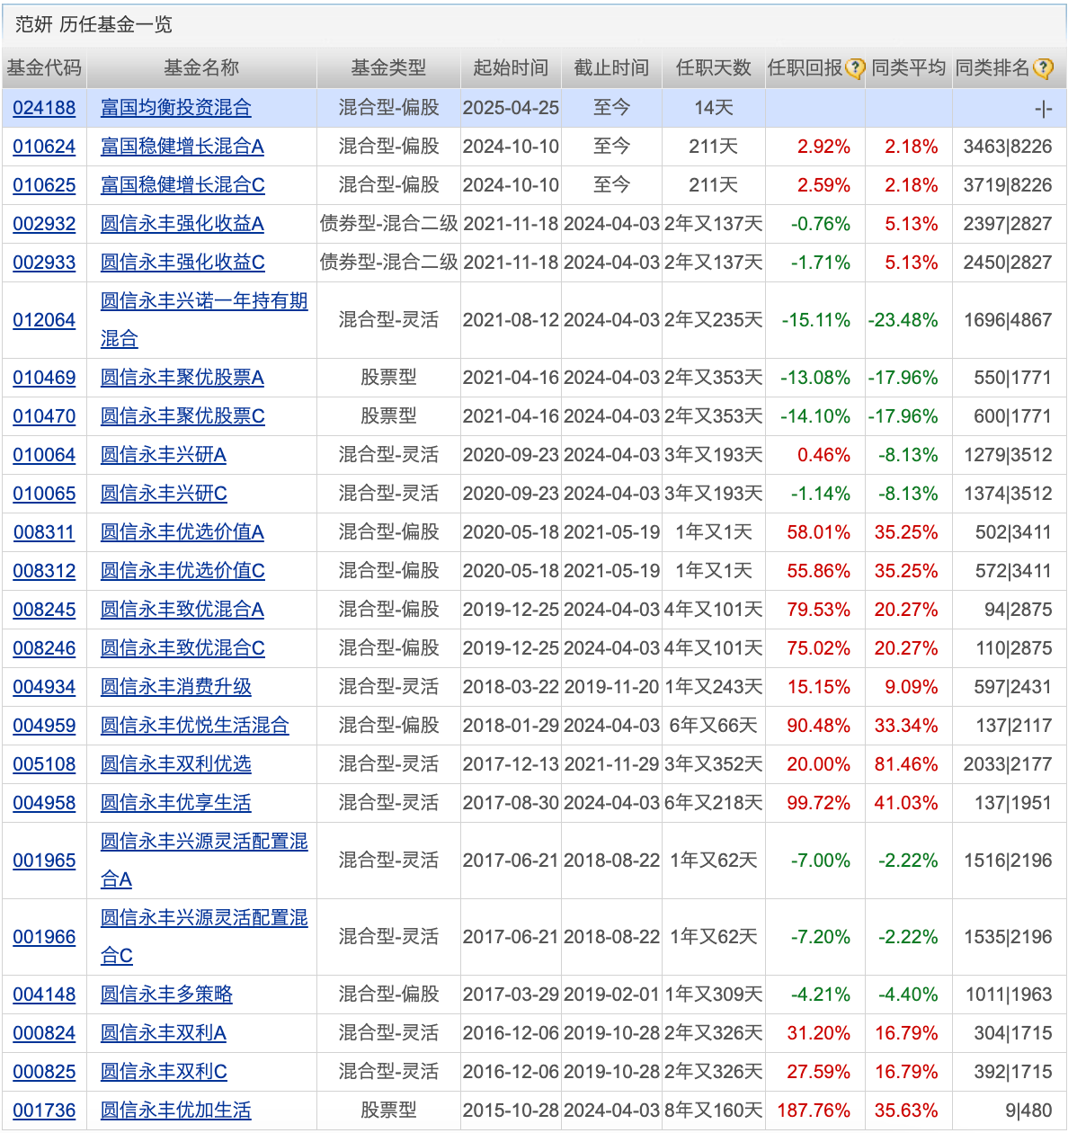Viewport: 1068px width, 1133px height.
Task: Open fund code 024188 link
Action: 44,108
